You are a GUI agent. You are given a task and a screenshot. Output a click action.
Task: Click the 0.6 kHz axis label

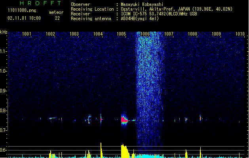(x=4, y=150)
